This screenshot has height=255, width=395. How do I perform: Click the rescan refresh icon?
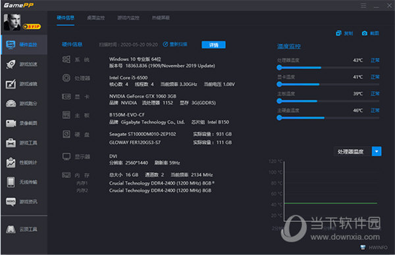click(165, 44)
